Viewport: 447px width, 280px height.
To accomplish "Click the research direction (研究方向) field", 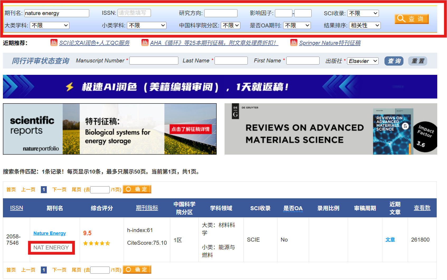I will [x=221, y=13].
